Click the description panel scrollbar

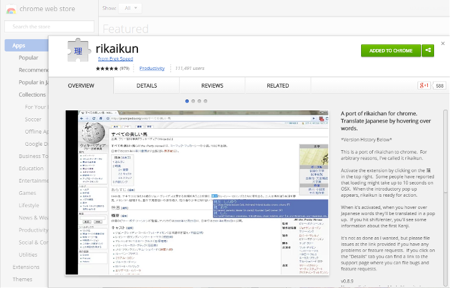pyautogui.click(x=445, y=151)
